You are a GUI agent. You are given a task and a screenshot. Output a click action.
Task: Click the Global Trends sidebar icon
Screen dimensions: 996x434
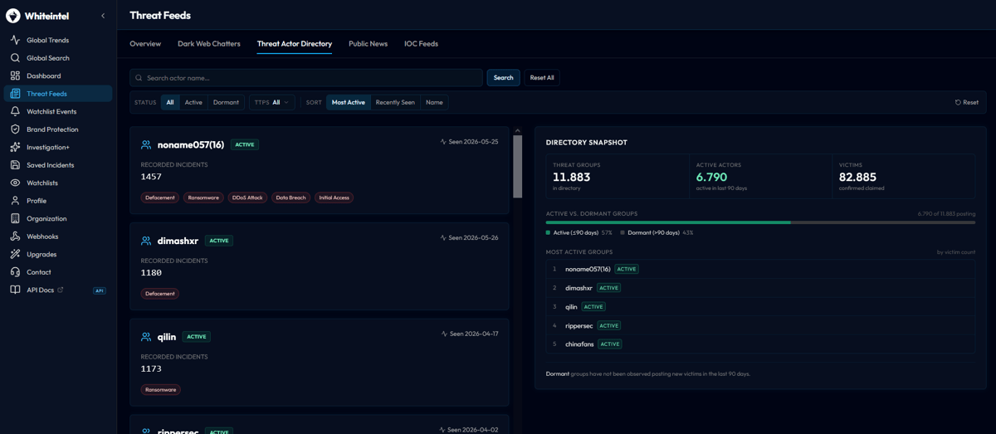[15, 40]
